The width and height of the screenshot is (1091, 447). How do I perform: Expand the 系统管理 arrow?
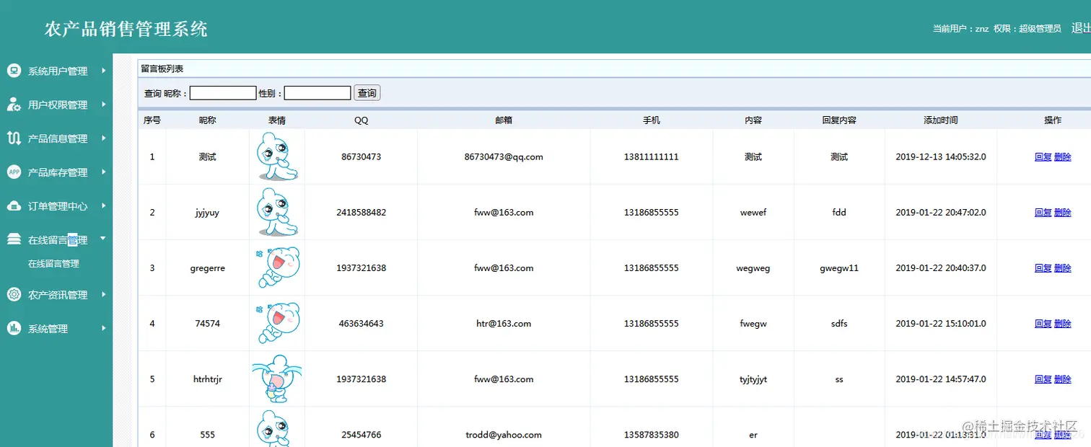[x=104, y=328]
